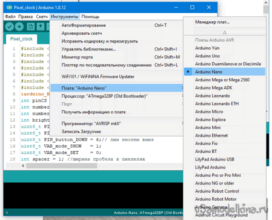Click the Upload arrow toolbar button
The height and width of the screenshot is (220, 272).
[19, 26]
